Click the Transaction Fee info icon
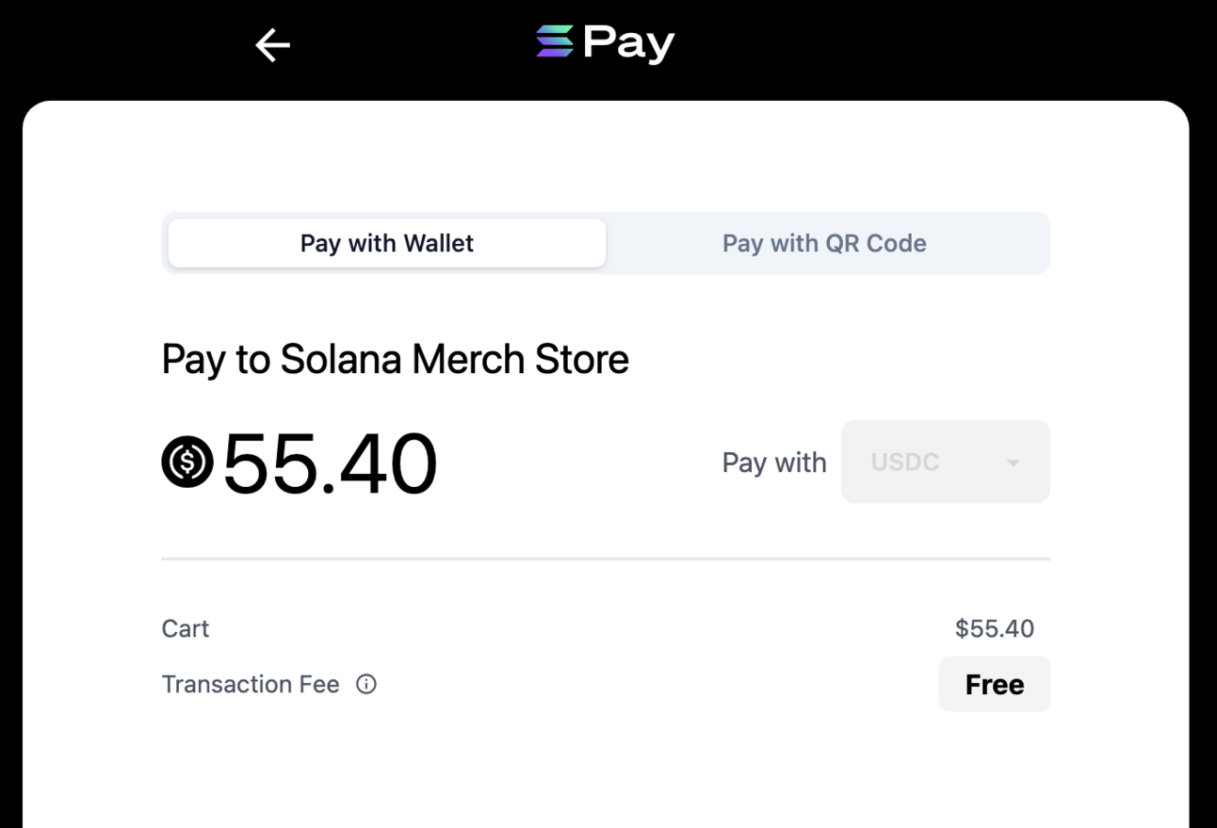Viewport: 1217px width, 828px height. pyautogui.click(x=366, y=685)
